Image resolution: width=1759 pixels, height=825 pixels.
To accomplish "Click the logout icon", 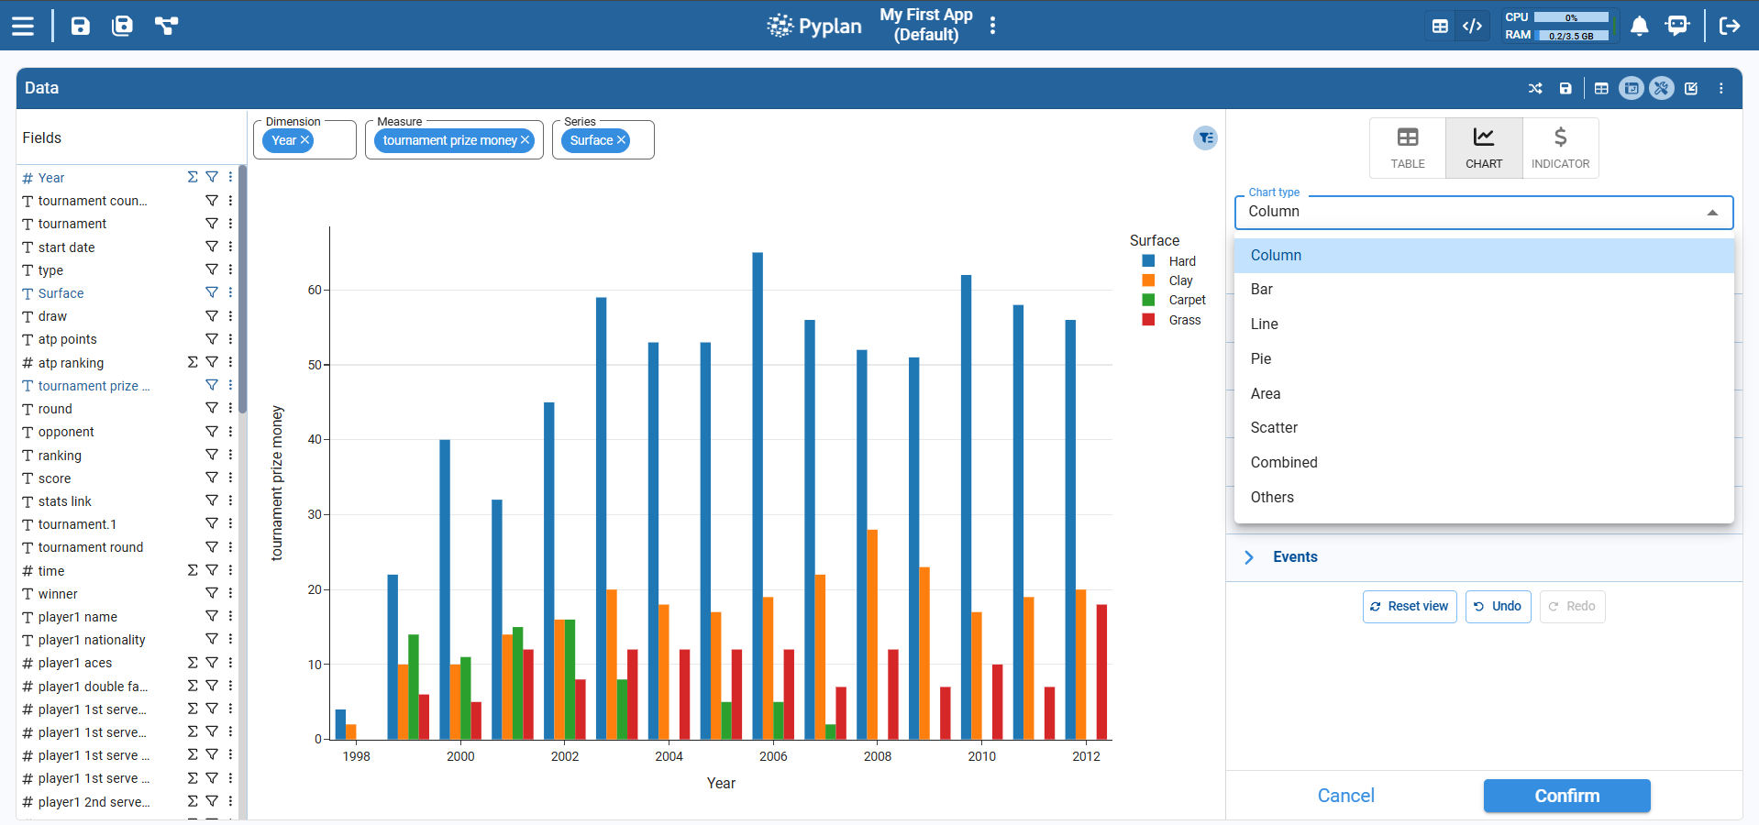I will tap(1729, 26).
